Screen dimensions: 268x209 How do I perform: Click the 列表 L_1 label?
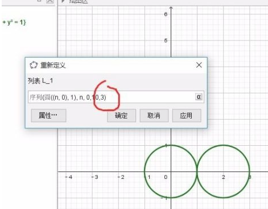(x=40, y=81)
